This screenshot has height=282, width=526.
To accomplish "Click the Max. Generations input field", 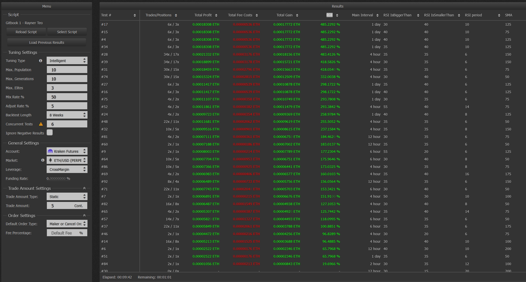I will [67, 79].
